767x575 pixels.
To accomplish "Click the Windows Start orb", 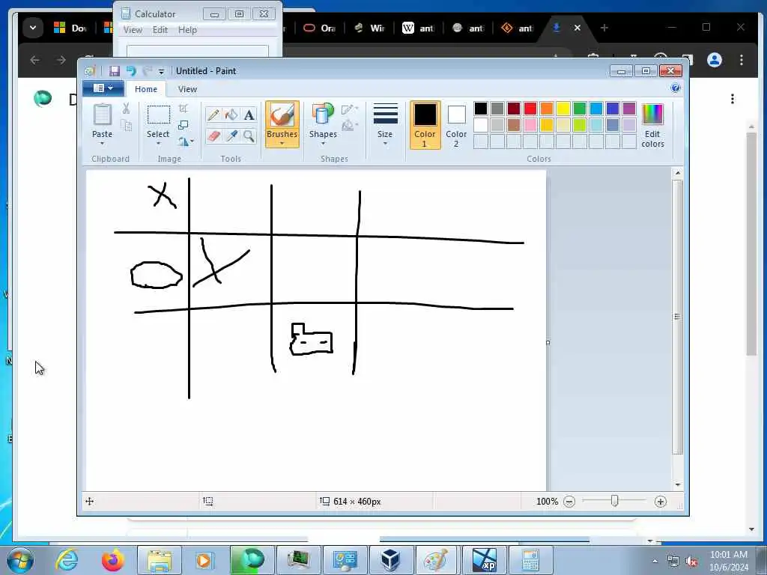I will [20, 560].
